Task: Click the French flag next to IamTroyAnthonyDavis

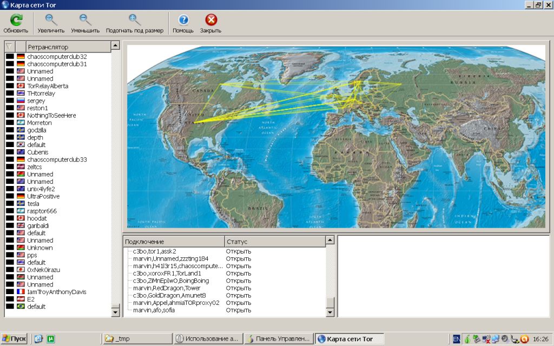Action: click(x=21, y=292)
